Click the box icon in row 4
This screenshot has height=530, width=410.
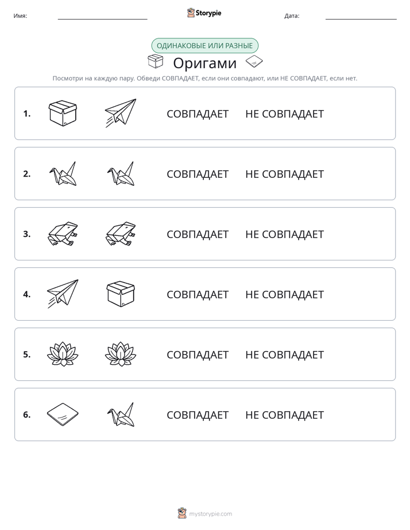pyautogui.click(x=121, y=294)
